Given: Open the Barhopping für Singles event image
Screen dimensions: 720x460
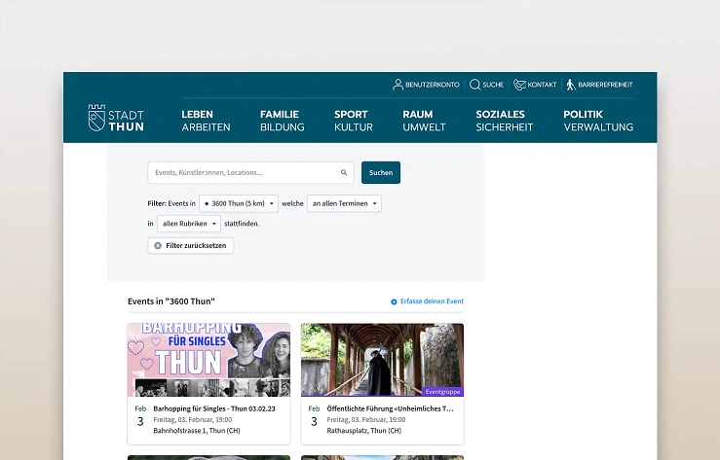Looking at the screenshot, I should [208, 360].
